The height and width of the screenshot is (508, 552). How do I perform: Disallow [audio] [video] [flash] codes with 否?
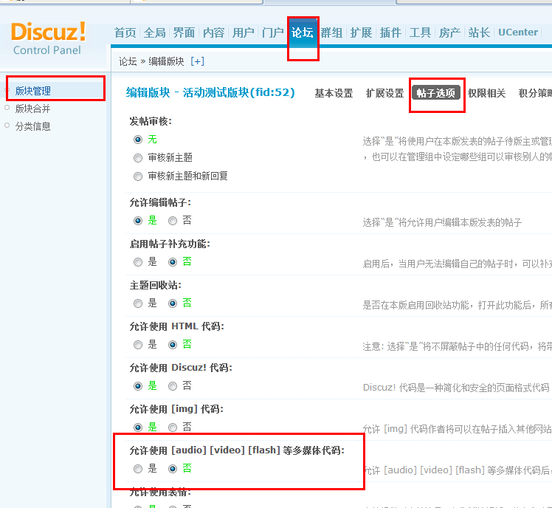point(173,469)
